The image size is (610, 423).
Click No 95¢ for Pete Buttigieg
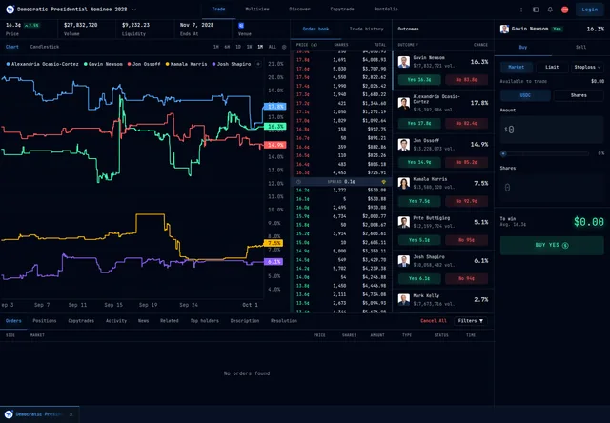466,240
